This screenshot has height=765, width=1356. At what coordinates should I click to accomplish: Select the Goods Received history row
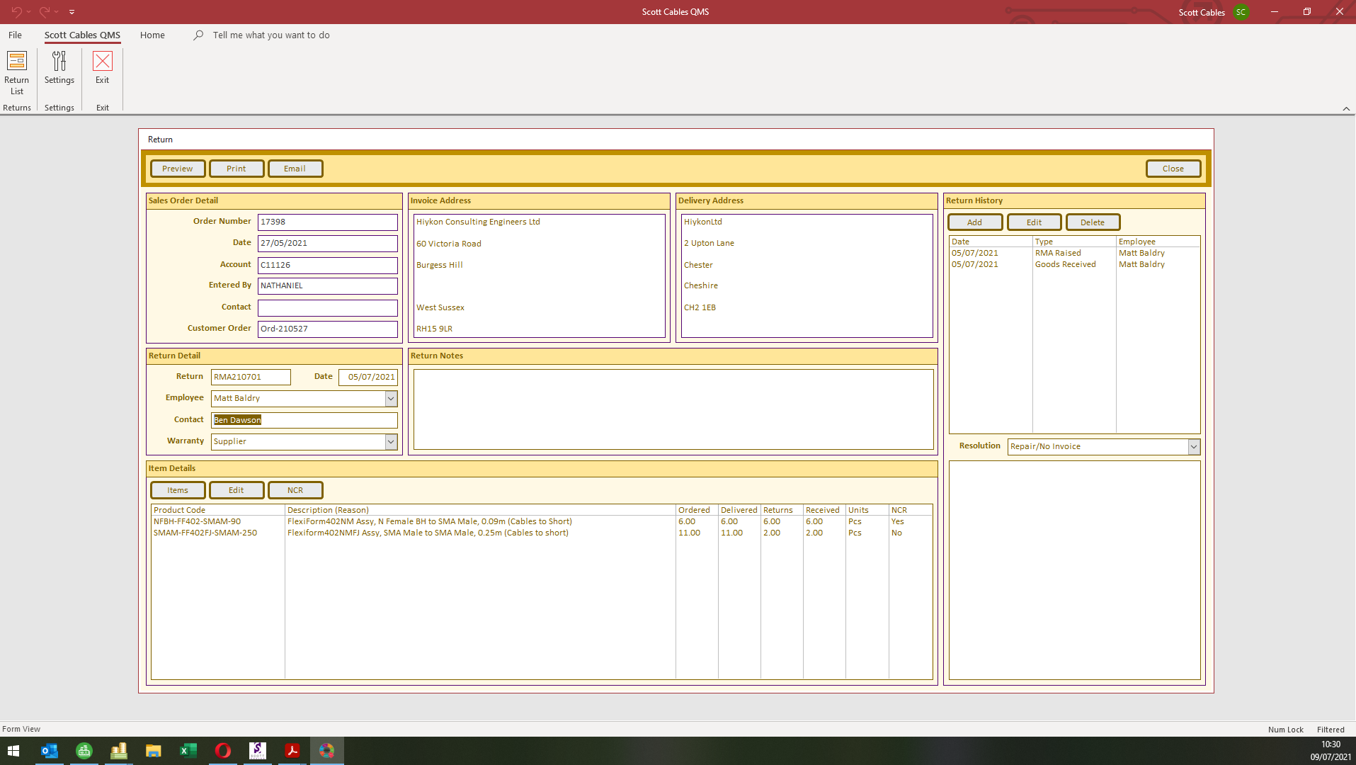[x=1074, y=265]
